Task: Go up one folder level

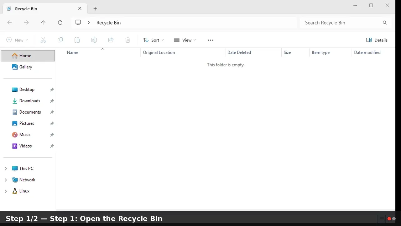Action: [x=43, y=23]
